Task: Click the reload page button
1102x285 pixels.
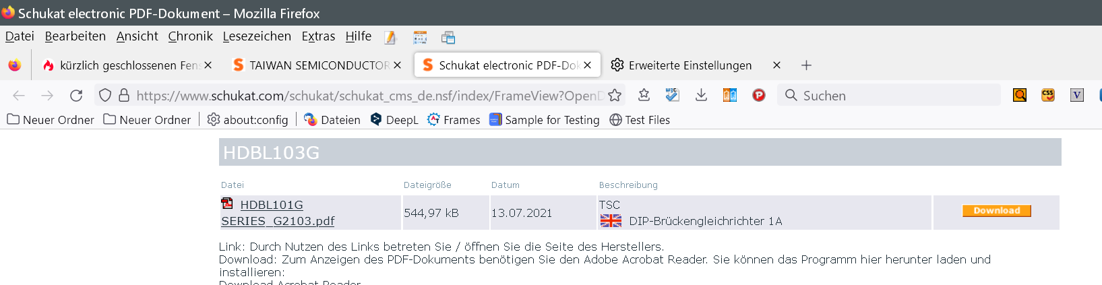Action: pyautogui.click(x=76, y=96)
